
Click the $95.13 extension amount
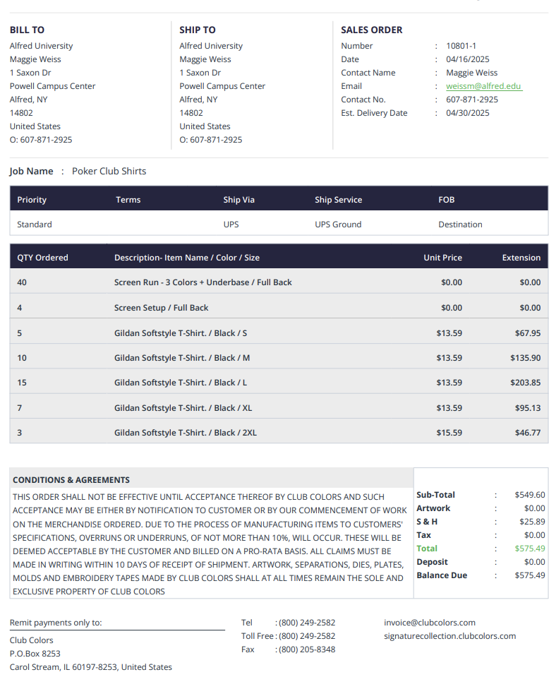527,408
